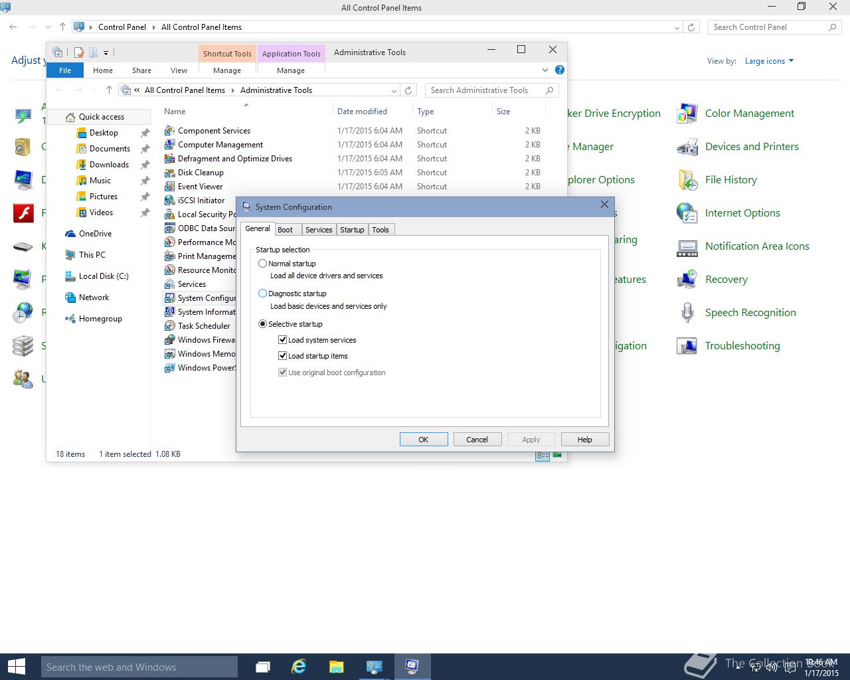Open the Share ribbon tab
Image resolution: width=850 pixels, height=680 pixels.
[141, 70]
